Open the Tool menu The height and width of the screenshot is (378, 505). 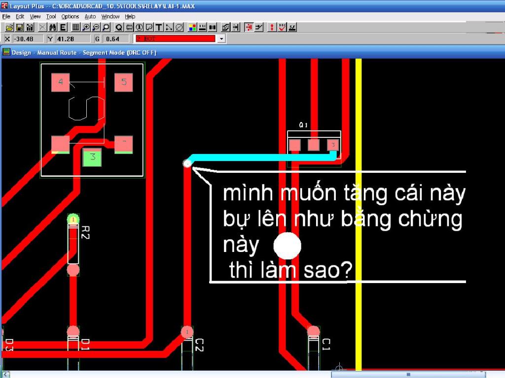click(51, 16)
